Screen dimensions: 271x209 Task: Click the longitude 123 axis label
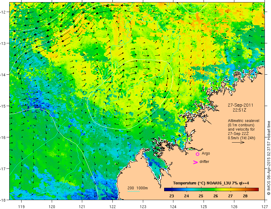143,207
